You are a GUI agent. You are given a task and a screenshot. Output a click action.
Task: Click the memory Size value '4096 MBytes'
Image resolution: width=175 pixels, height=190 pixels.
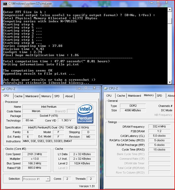[x=133, y=111]
